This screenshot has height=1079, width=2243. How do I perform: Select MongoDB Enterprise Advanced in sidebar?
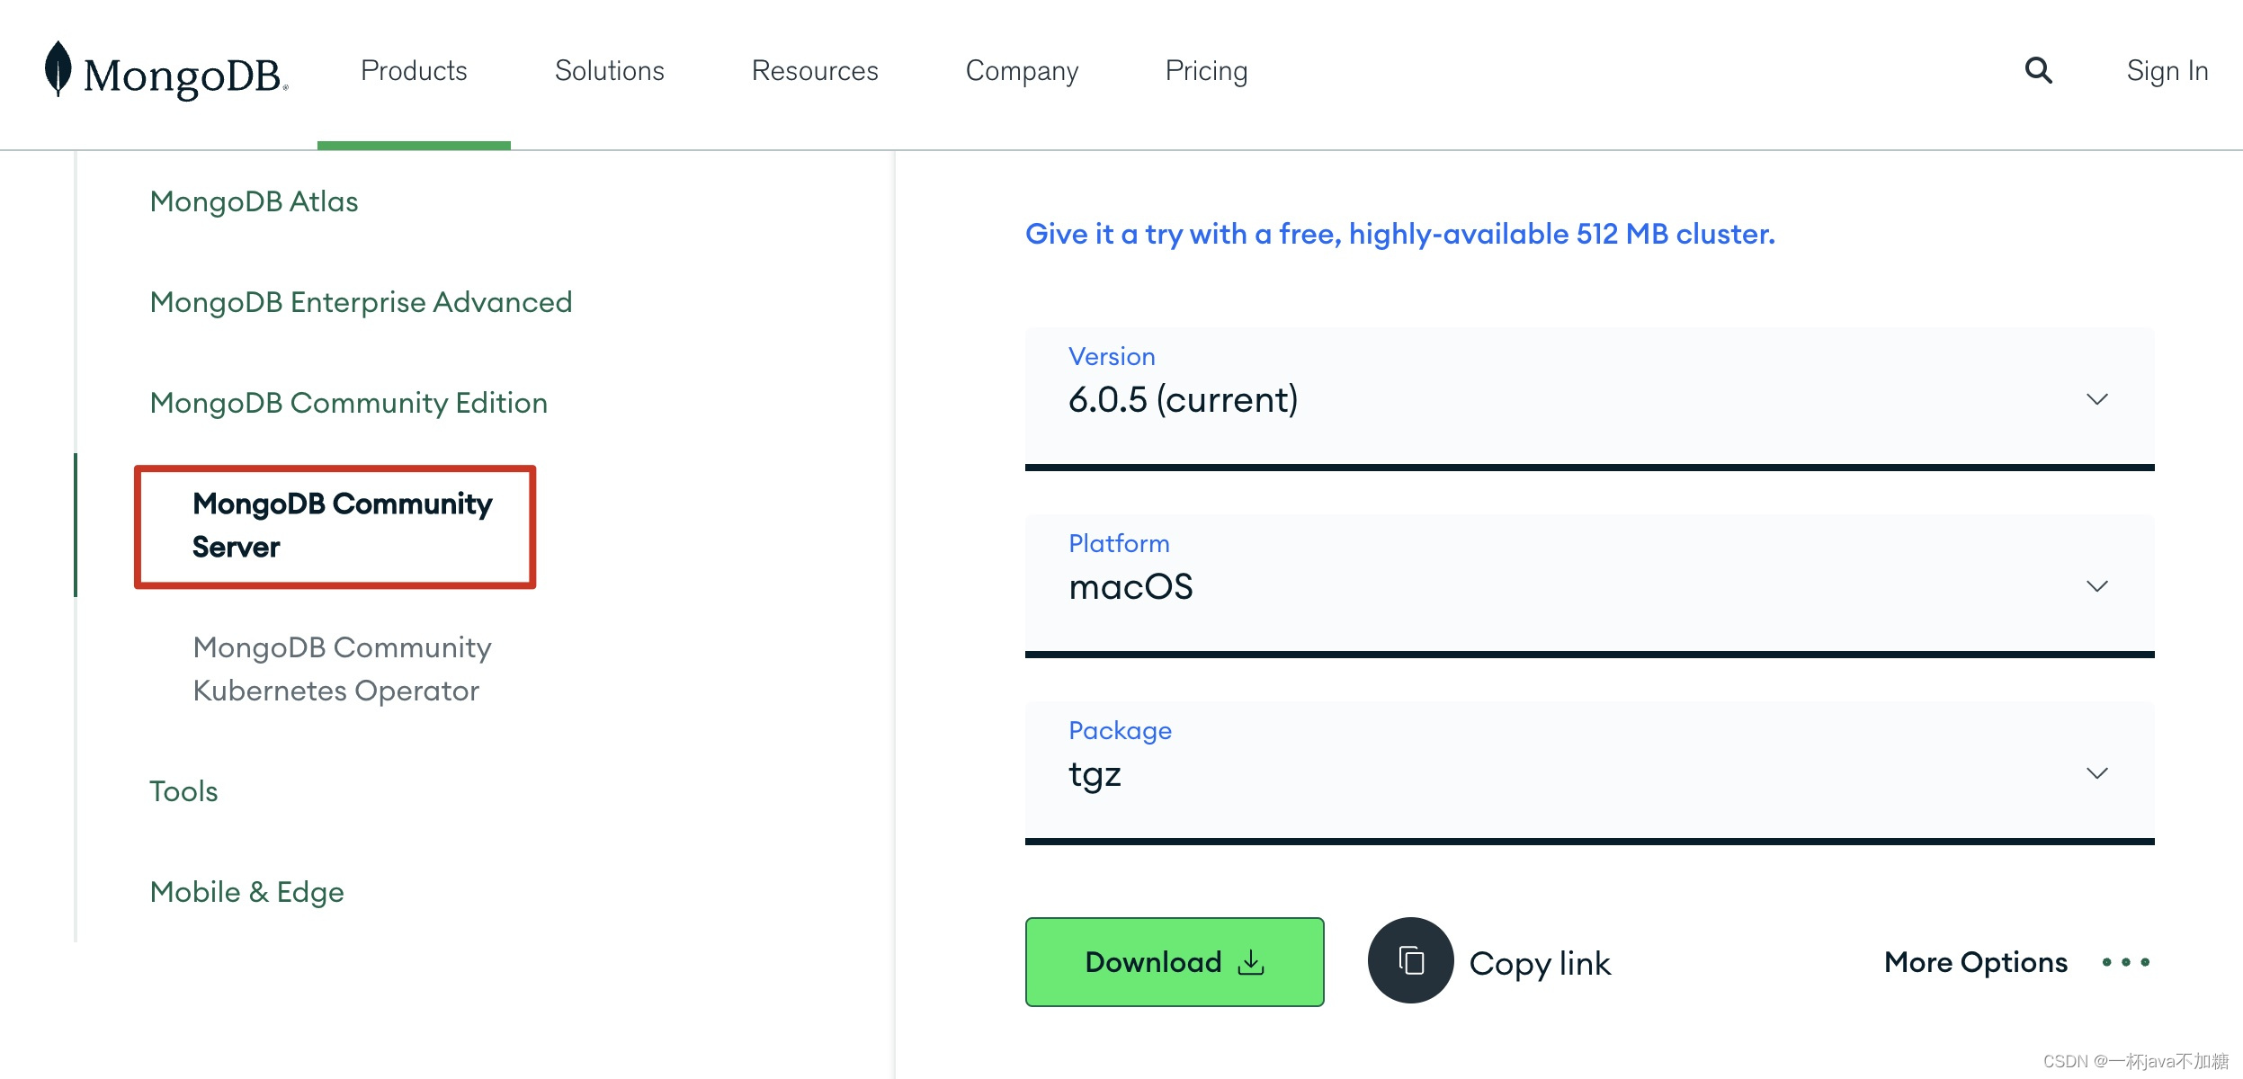(x=361, y=302)
